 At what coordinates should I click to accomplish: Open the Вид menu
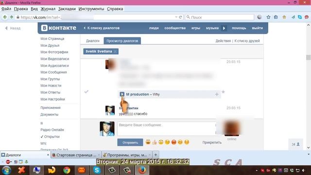[x=34, y=9]
